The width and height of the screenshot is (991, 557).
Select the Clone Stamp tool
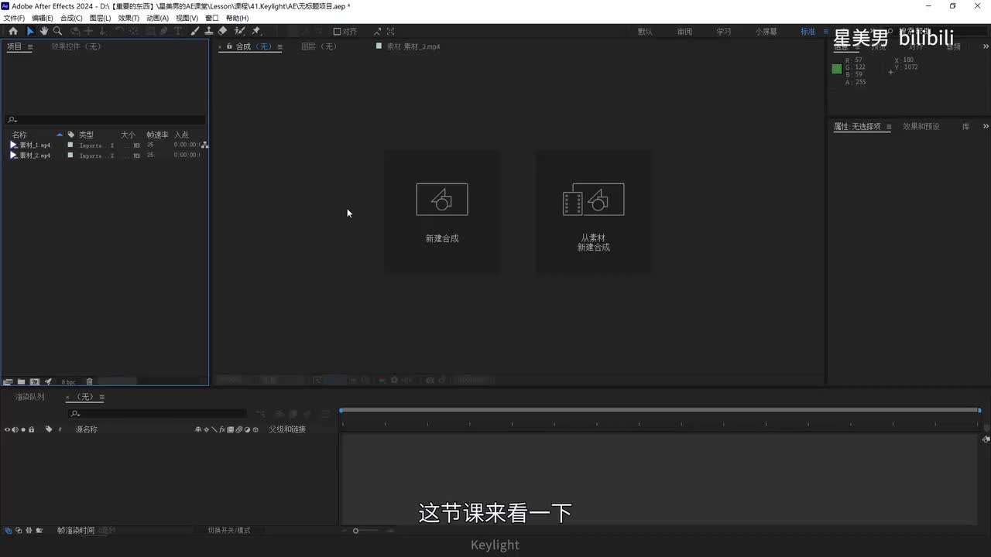209,32
